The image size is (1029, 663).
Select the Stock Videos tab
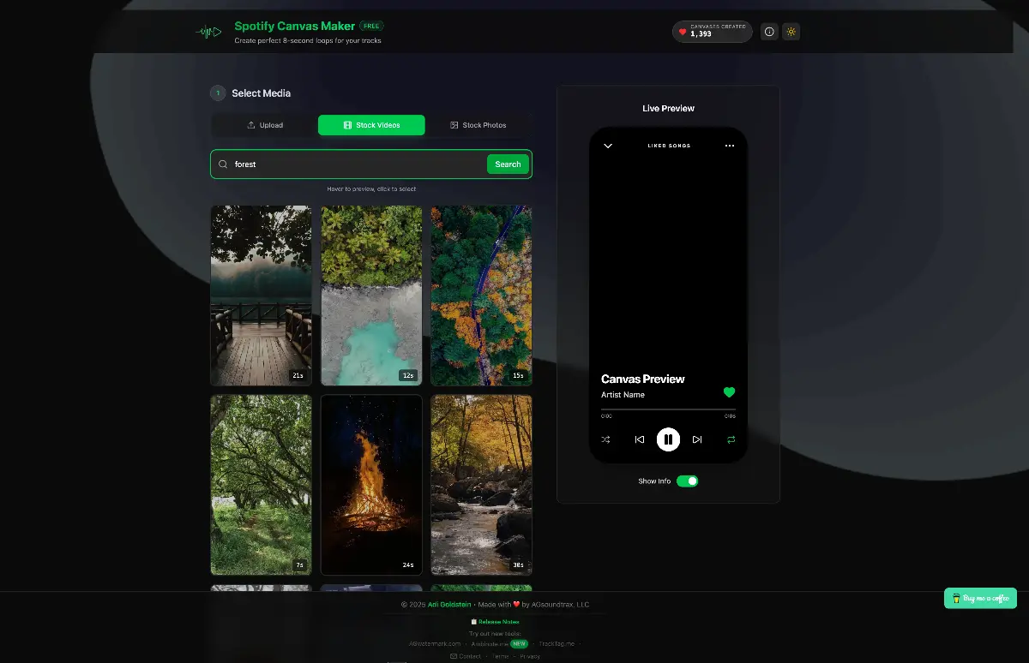tap(371, 124)
